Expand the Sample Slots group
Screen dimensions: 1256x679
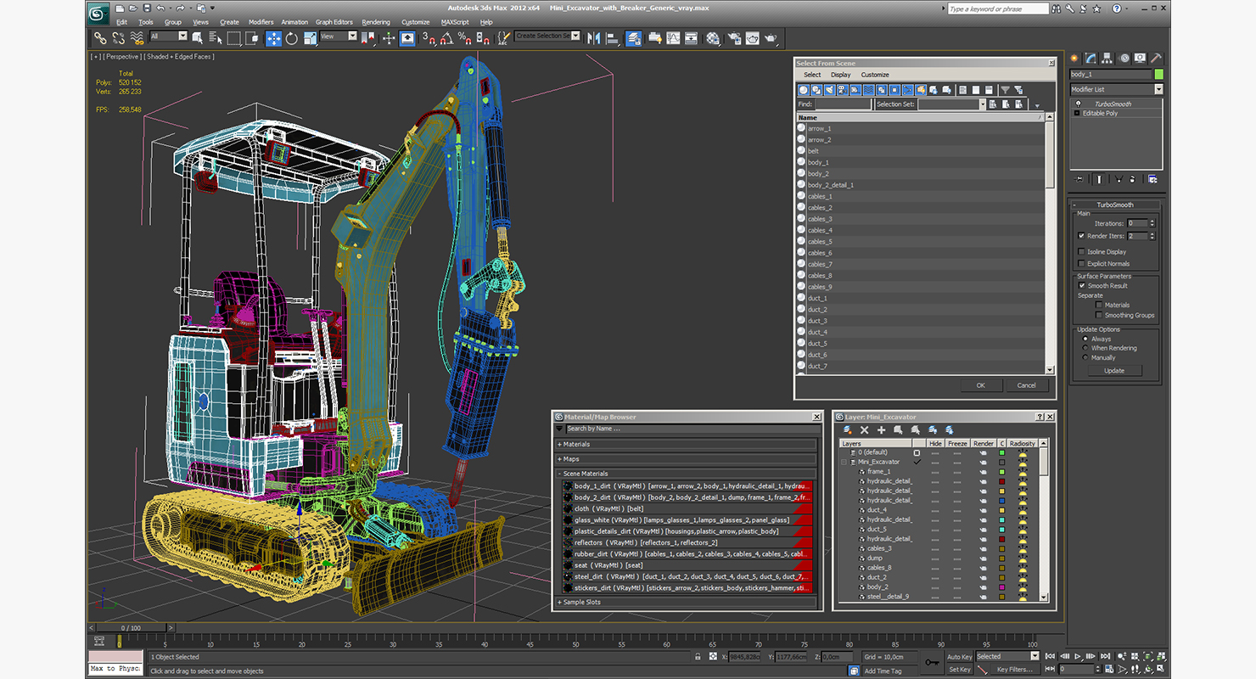pos(687,602)
